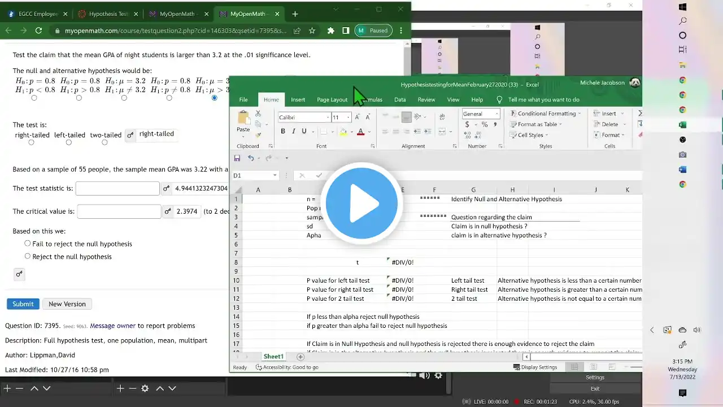Open the fill color highlight bucket
The height and width of the screenshot is (407, 723).
343,132
